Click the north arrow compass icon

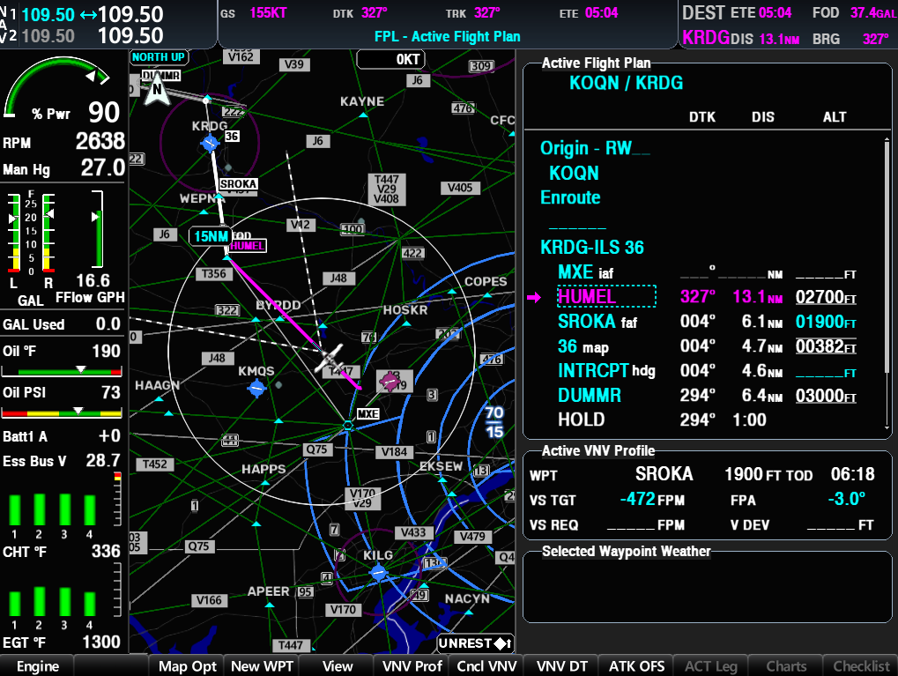pyautogui.click(x=157, y=90)
